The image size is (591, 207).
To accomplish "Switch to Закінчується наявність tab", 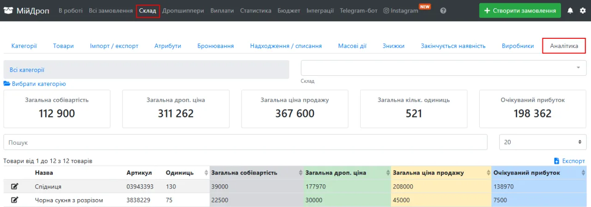I will [x=453, y=46].
